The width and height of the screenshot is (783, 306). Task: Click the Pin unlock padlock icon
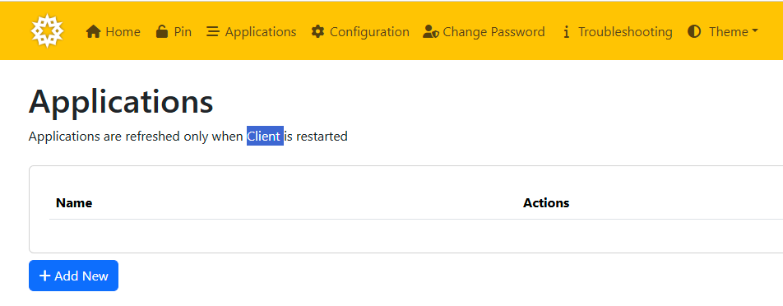tap(162, 31)
